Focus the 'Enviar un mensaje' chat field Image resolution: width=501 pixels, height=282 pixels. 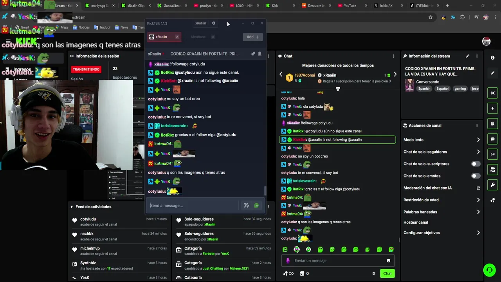tap(338, 261)
